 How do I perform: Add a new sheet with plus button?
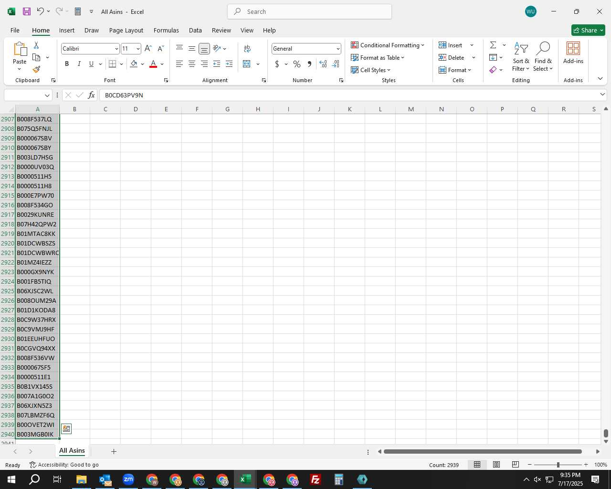pos(114,451)
